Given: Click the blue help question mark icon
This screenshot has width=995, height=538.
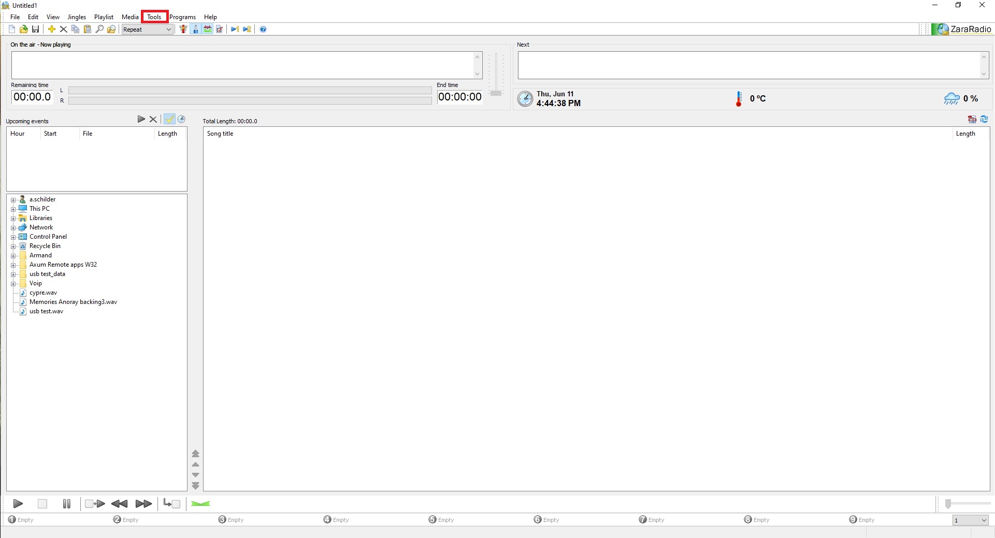Looking at the screenshot, I should pos(263,30).
